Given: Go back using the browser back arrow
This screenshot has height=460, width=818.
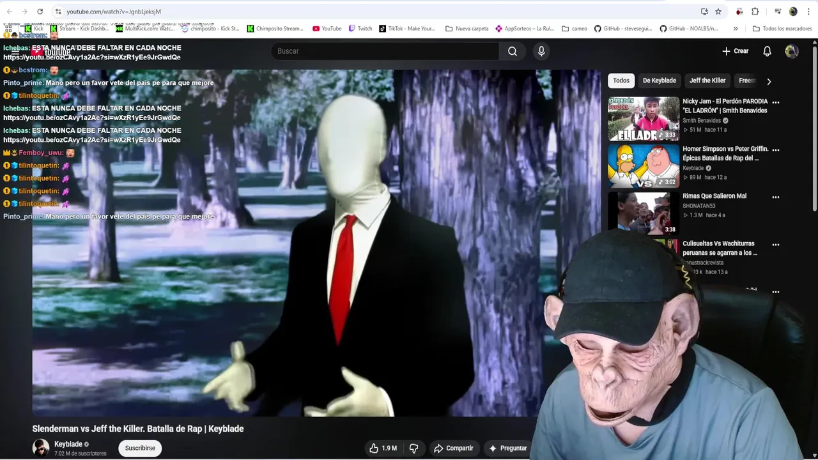Looking at the screenshot, I should [9, 11].
